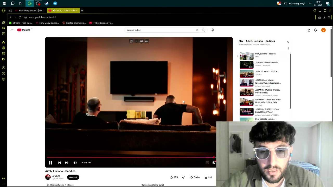The image size is (333, 187).
Task: Open Aitch channel avatar
Action: 48,177
